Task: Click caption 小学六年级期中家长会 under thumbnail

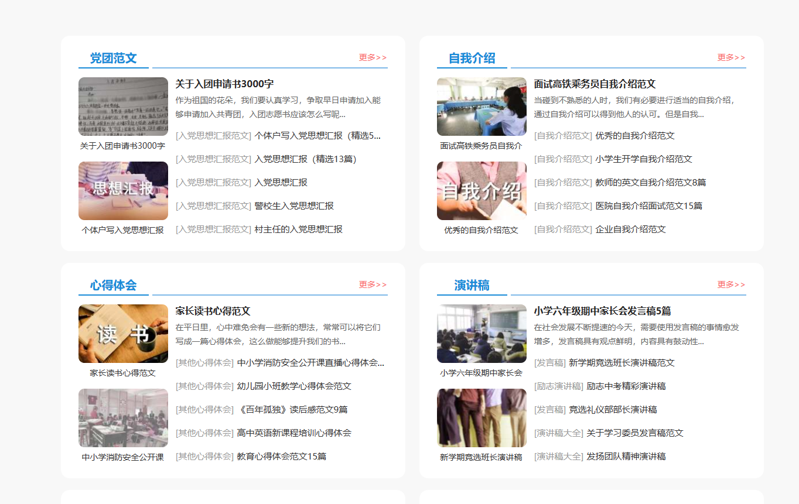Action: pos(481,373)
